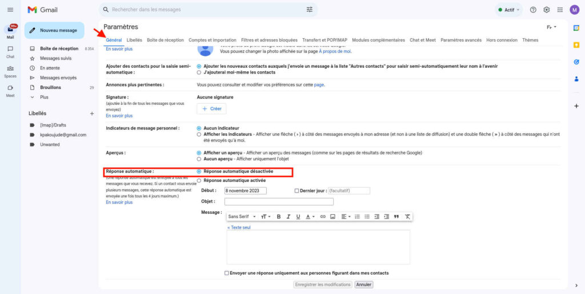The height and width of the screenshot is (294, 585).
Task: Apply numbered list formatting
Action: coord(358,217)
